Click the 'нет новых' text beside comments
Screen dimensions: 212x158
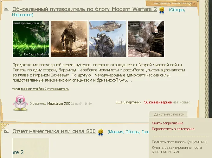tap(181, 102)
